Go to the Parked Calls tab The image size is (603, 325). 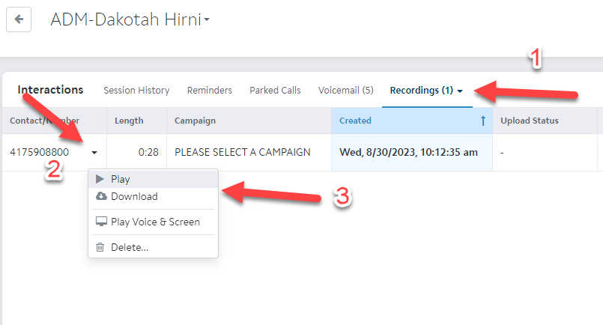tap(275, 91)
